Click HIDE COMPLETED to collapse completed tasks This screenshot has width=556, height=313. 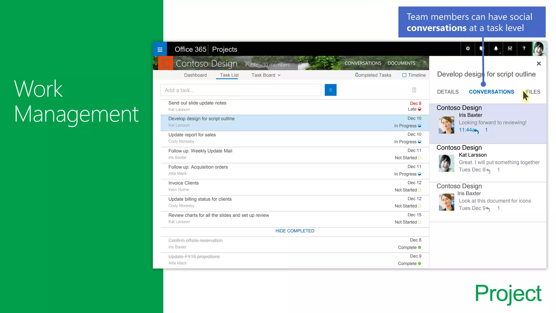[295, 231]
